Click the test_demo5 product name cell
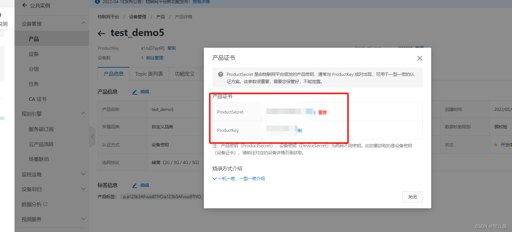Image resolution: width=512 pixels, height=232 pixels. coord(163,109)
